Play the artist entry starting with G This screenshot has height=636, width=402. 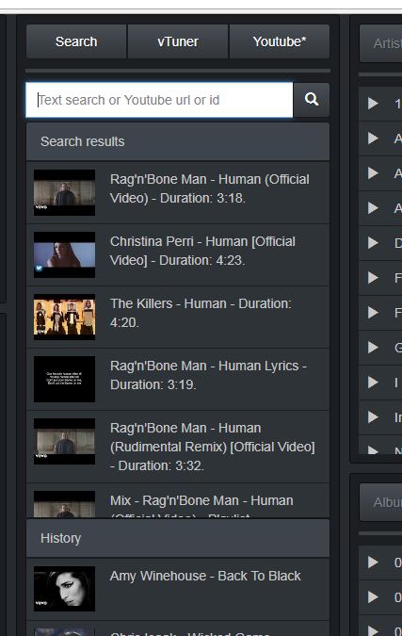[373, 347]
